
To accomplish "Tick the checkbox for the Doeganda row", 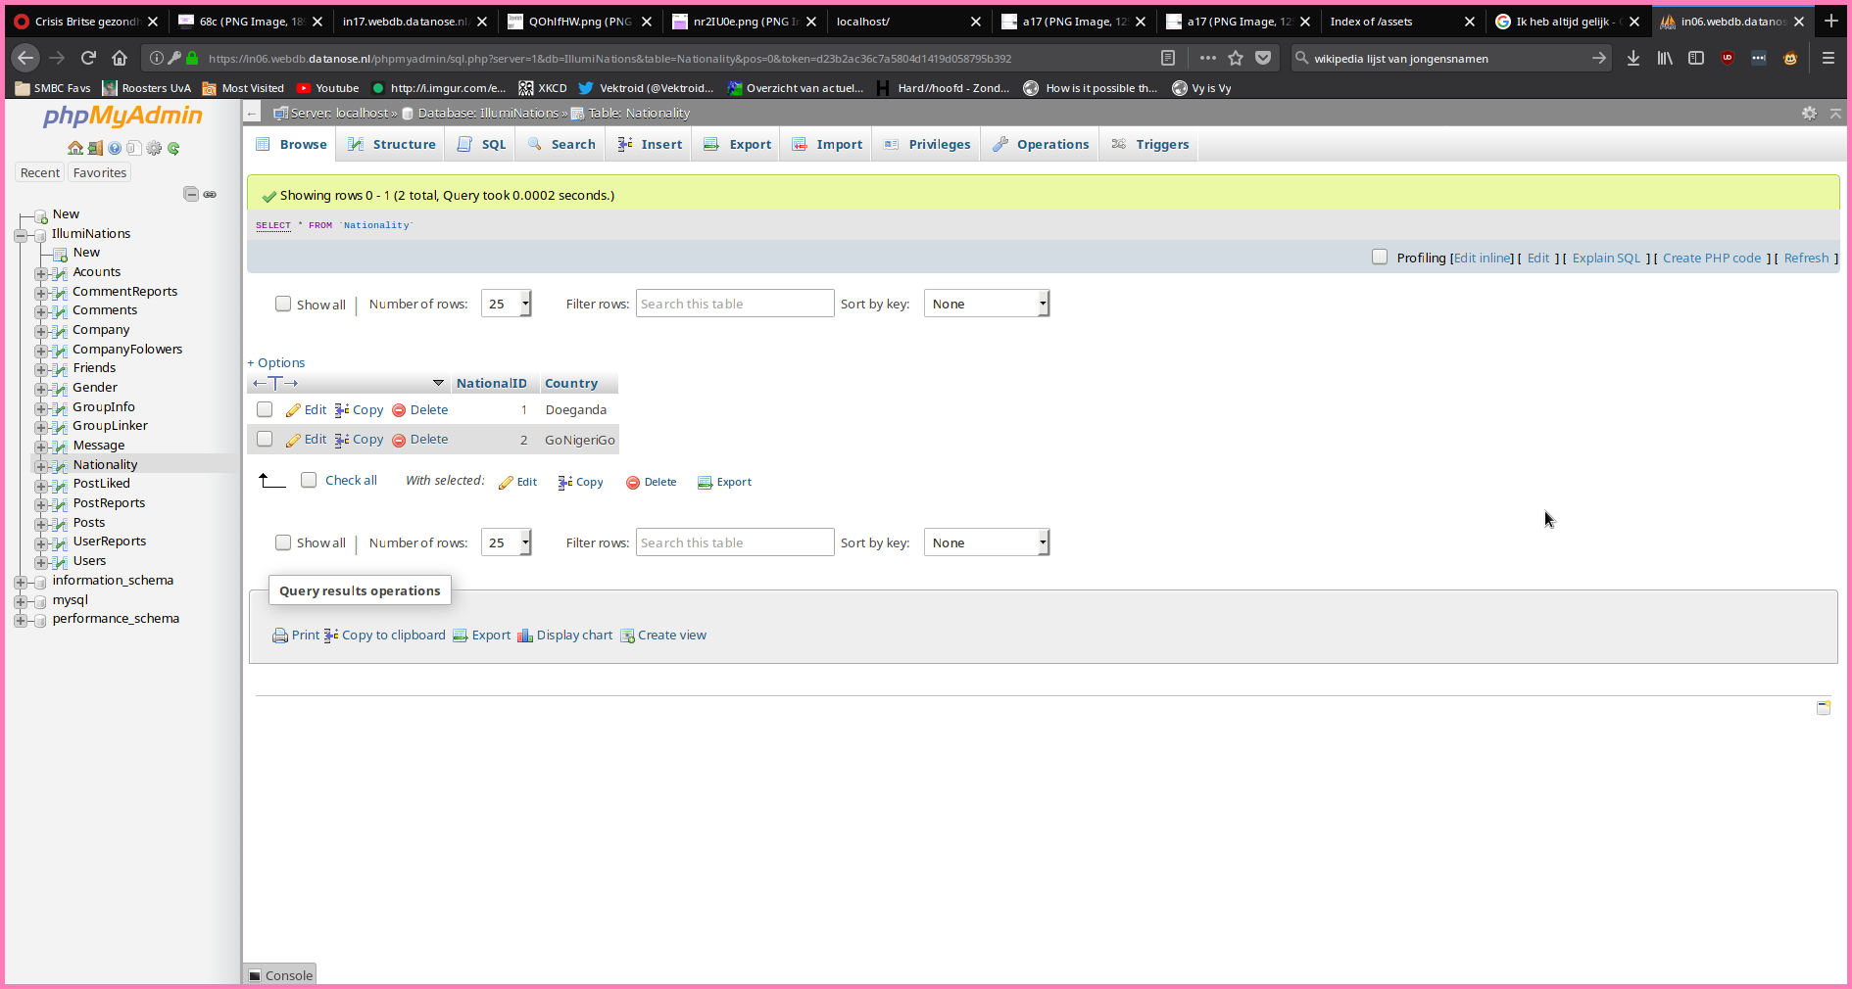I will point(265,409).
